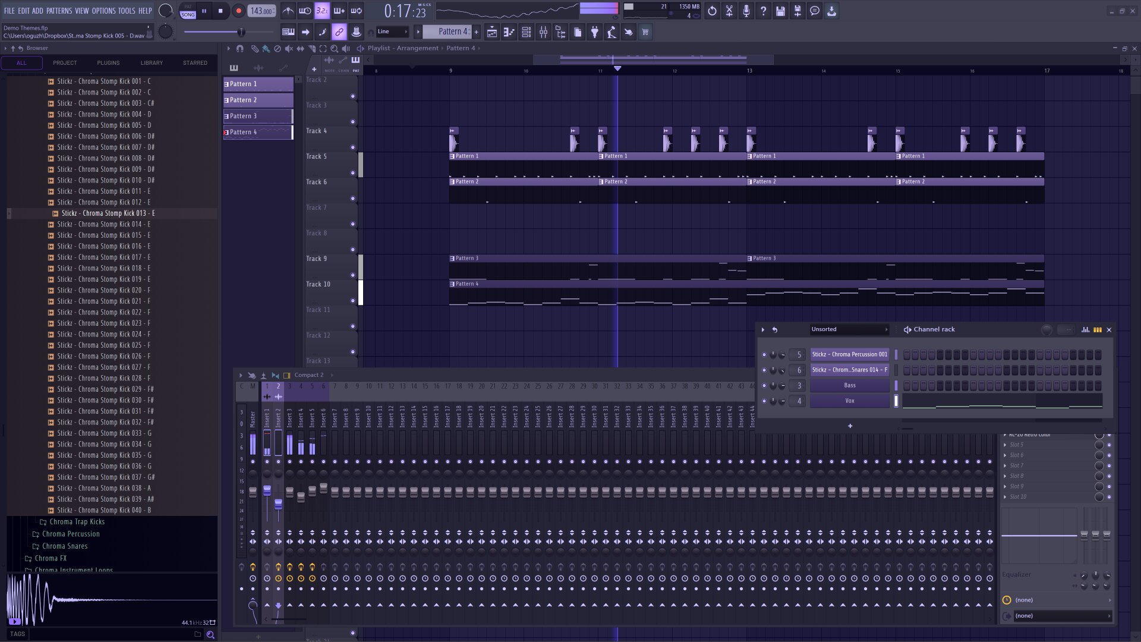Toggle Song mode switch
Image resolution: width=1141 pixels, height=642 pixels.
coord(188,11)
